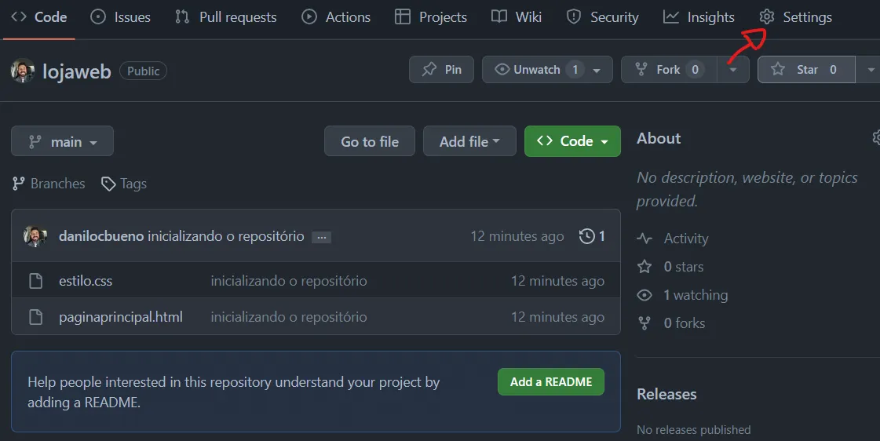Image resolution: width=880 pixels, height=441 pixels.
Task: Star the lojaweb repository
Action: point(806,70)
